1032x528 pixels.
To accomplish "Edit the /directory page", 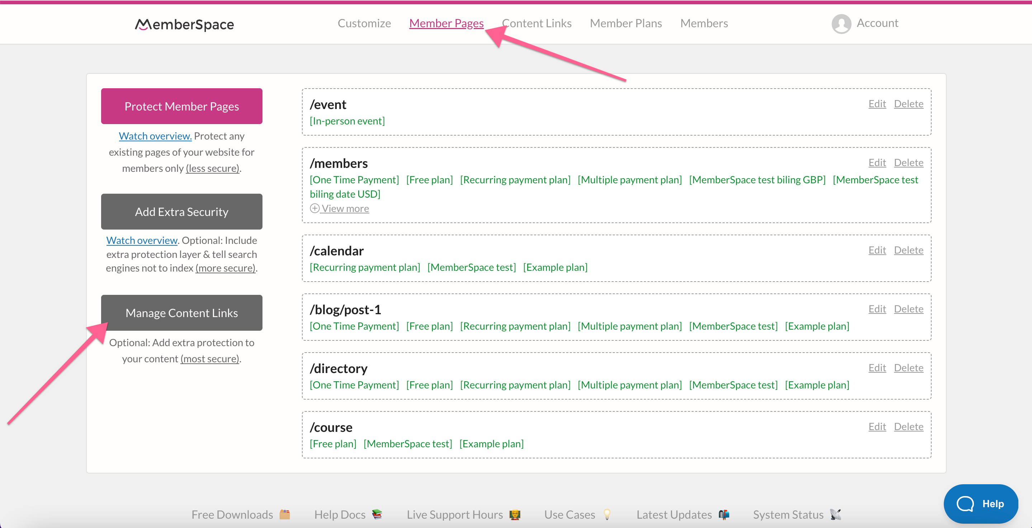I will coord(877,368).
